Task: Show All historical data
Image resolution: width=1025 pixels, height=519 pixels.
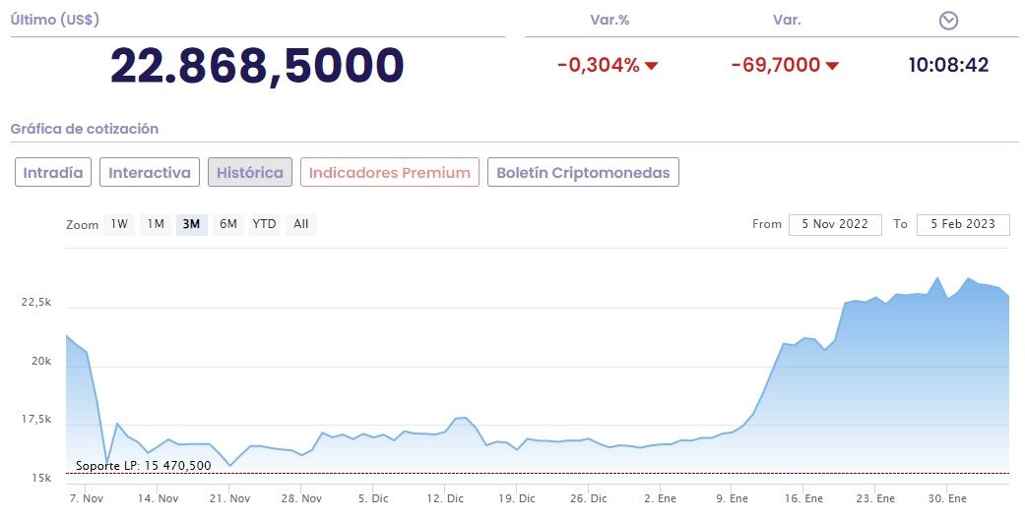Action: click(301, 224)
